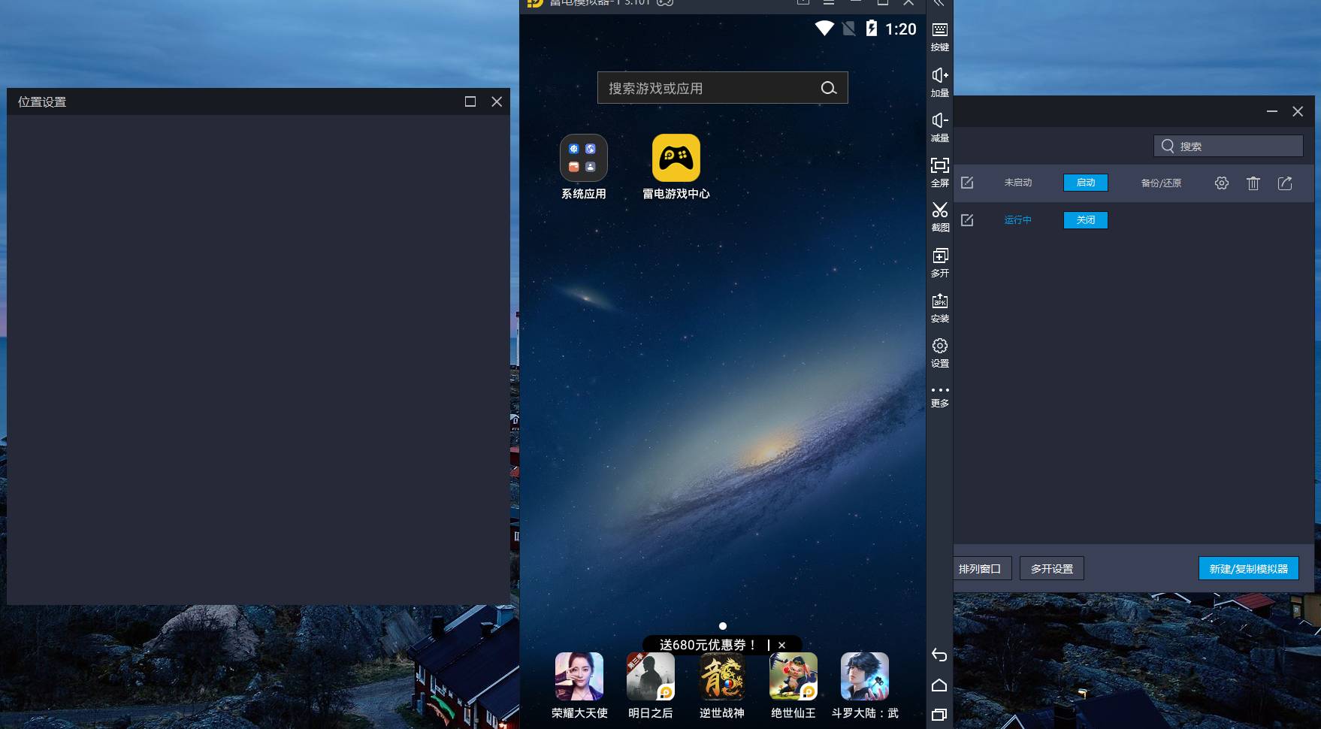Show 更多 sidebar options

pos(939,397)
